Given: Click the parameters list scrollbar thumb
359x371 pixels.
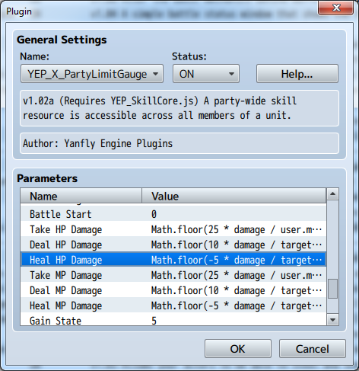Looking at the screenshot, I should (x=332, y=289).
